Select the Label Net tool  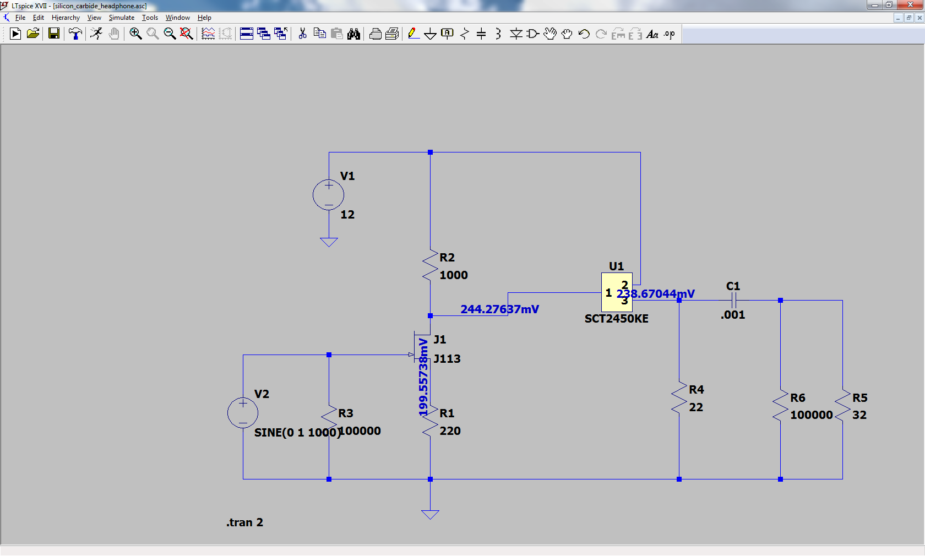(x=448, y=34)
